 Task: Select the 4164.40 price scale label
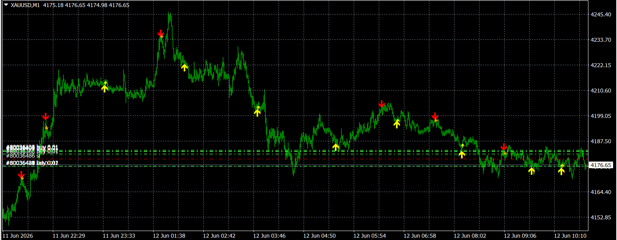point(601,192)
